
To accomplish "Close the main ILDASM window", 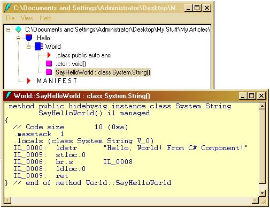I will click(206, 8).
